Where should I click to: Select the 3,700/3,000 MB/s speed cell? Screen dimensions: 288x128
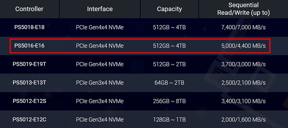[x=243, y=64]
